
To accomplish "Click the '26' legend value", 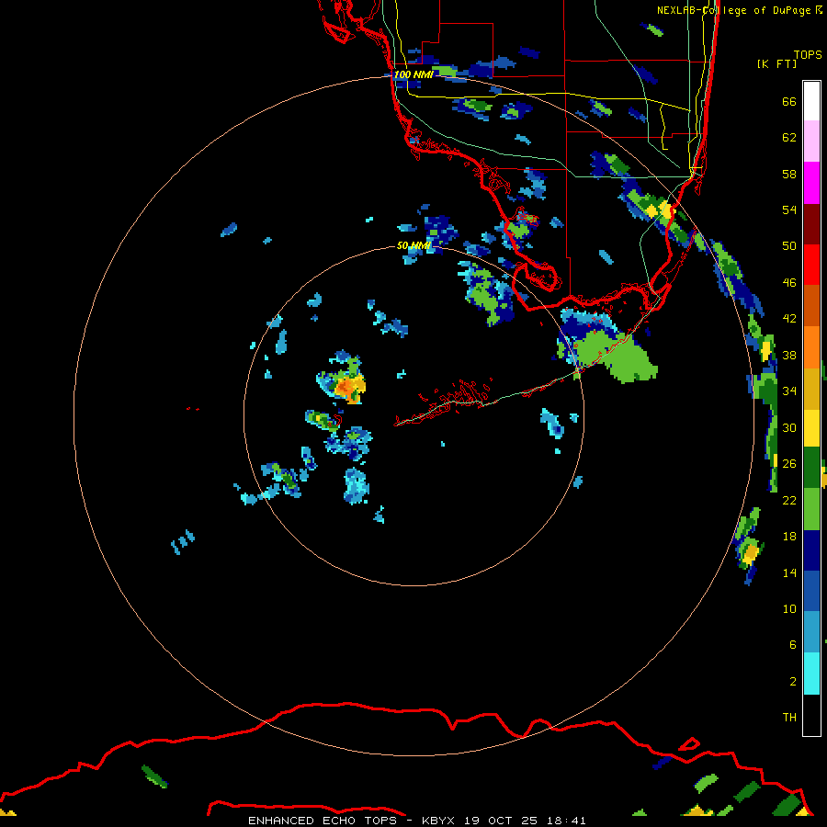I will (x=789, y=464).
